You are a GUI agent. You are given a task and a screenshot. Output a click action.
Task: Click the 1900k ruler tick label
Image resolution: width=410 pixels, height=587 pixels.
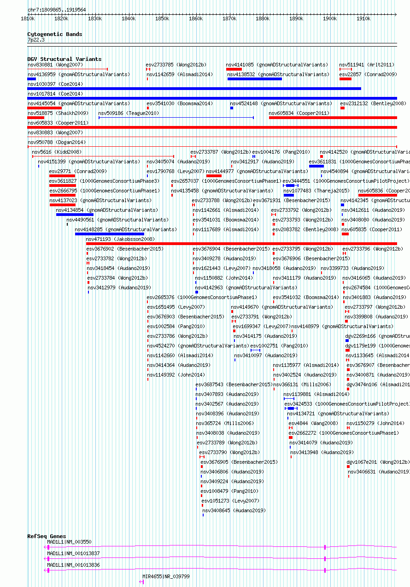(329, 19)
